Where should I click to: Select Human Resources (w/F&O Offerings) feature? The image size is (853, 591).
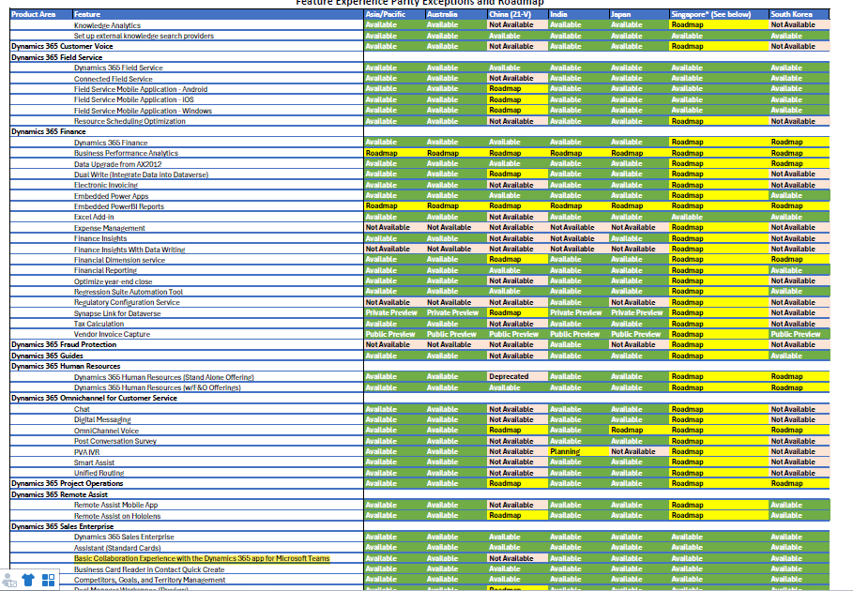tap(158, 387)
